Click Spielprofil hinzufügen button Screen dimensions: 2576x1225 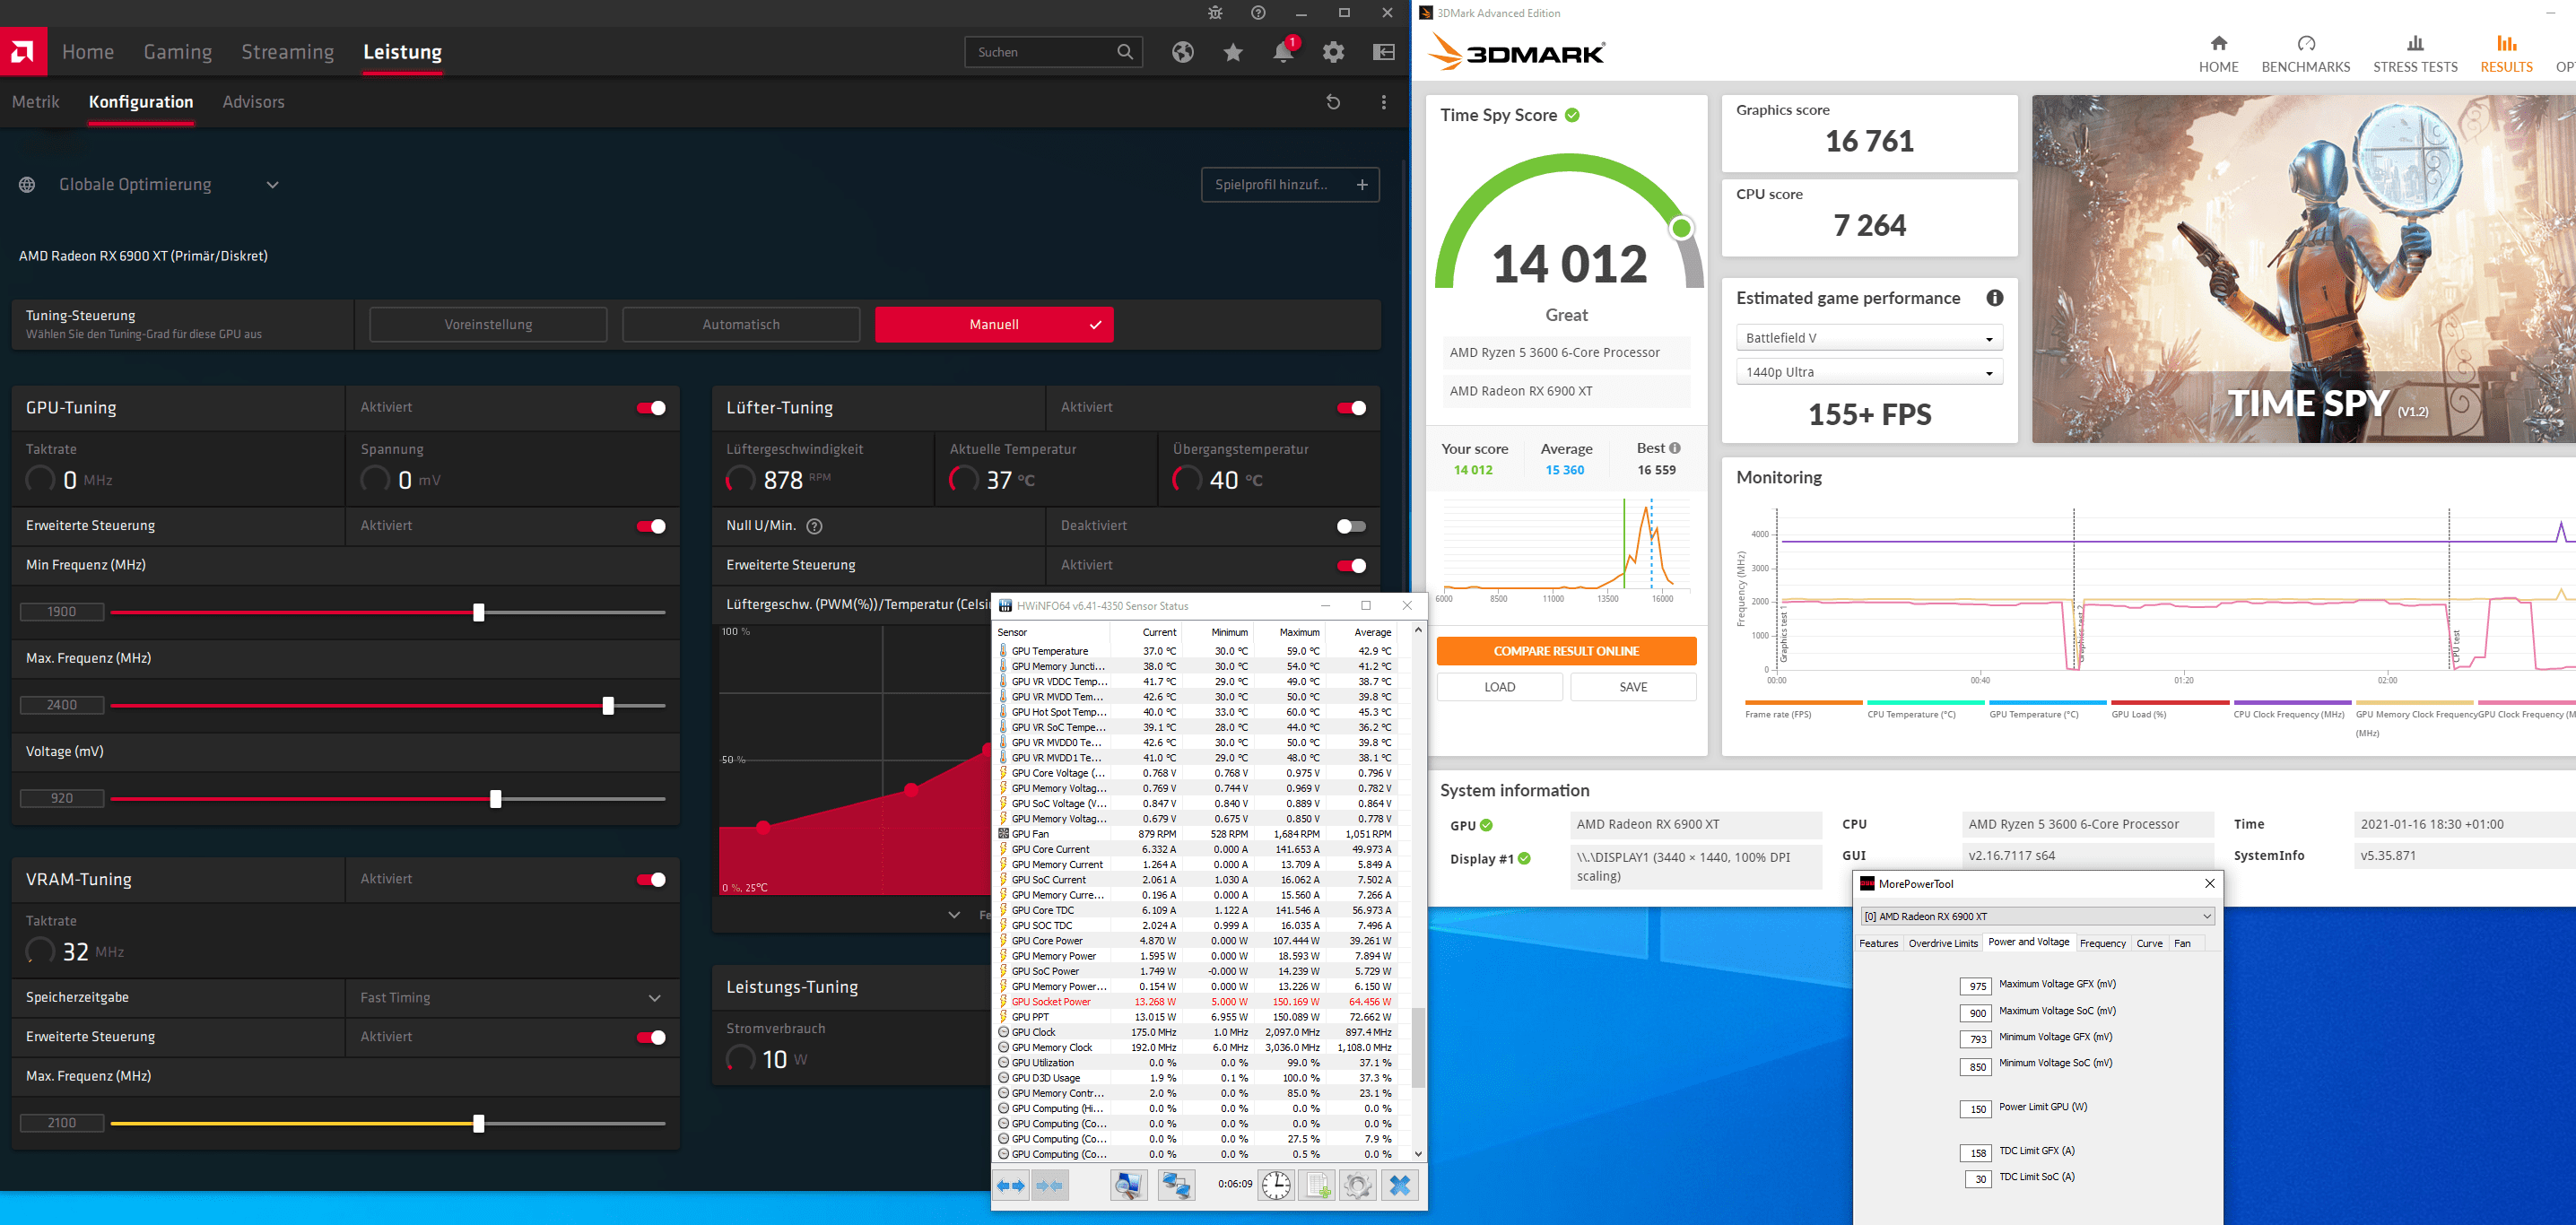click(1290, 185)
